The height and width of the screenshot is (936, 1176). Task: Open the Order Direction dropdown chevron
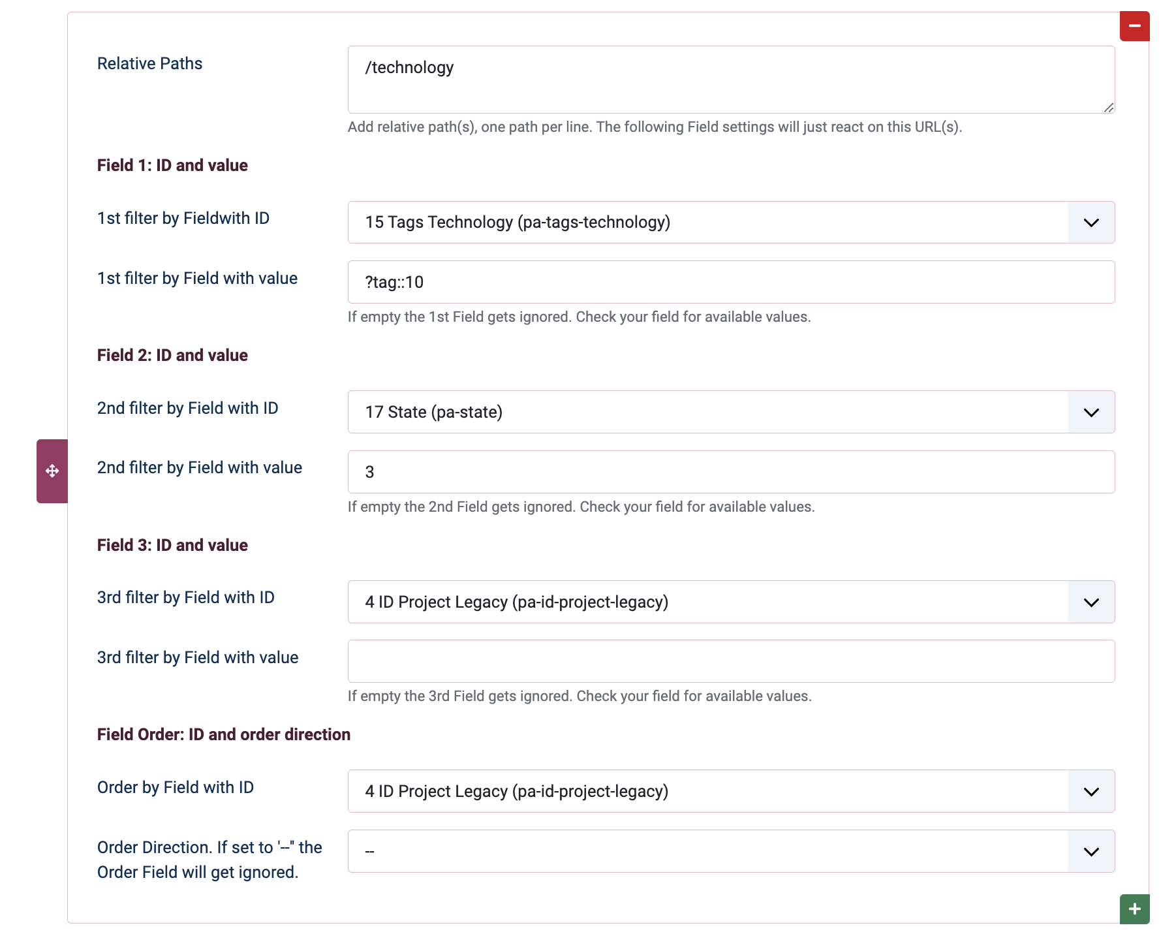[1091, 851]
